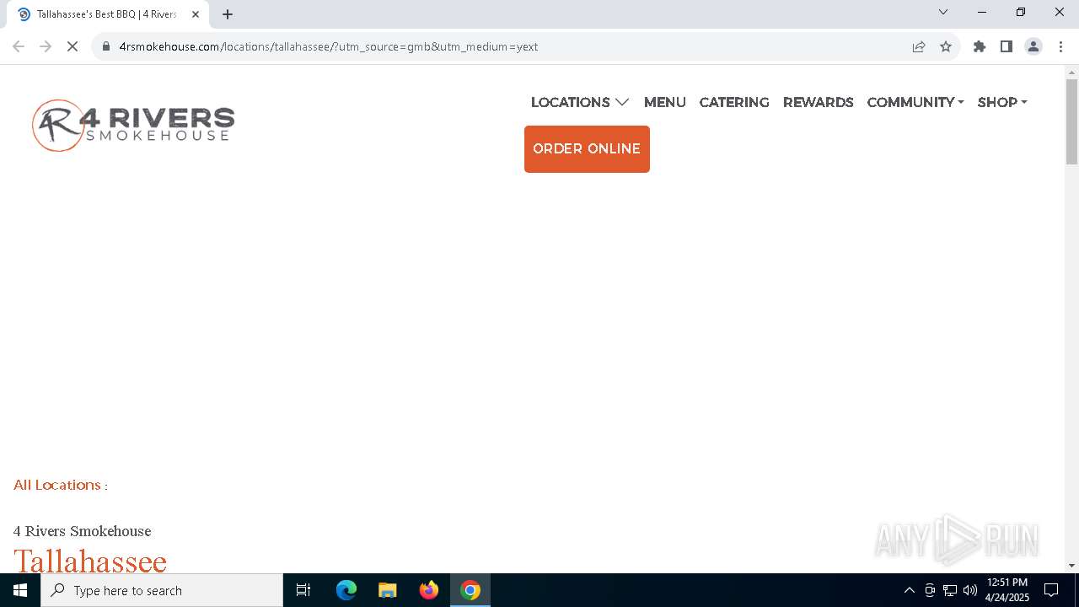Image resolution: width=1079 pixels, height=607 pixels.
Task: Click the 4 Rivers Smokehouse logo
Action: 133,126
